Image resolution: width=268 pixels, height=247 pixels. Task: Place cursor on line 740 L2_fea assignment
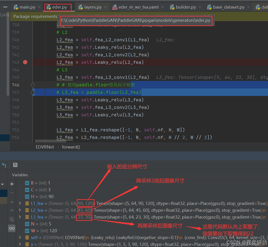[x=103, y=40]
